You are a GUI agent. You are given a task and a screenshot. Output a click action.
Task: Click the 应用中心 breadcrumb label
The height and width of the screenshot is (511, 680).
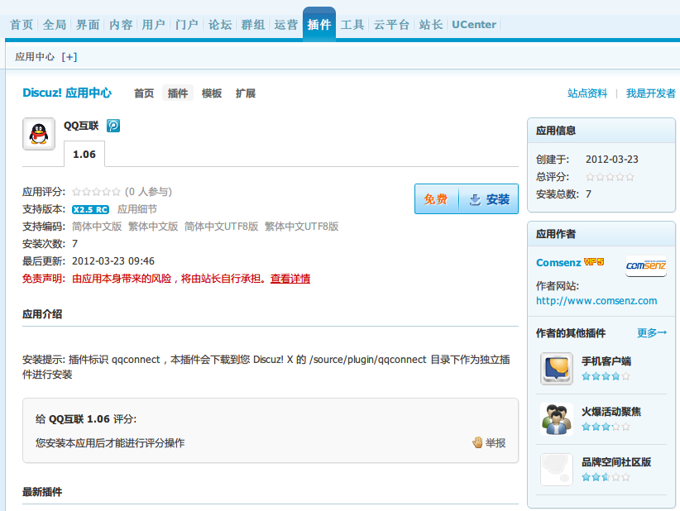tap(35, 57)
